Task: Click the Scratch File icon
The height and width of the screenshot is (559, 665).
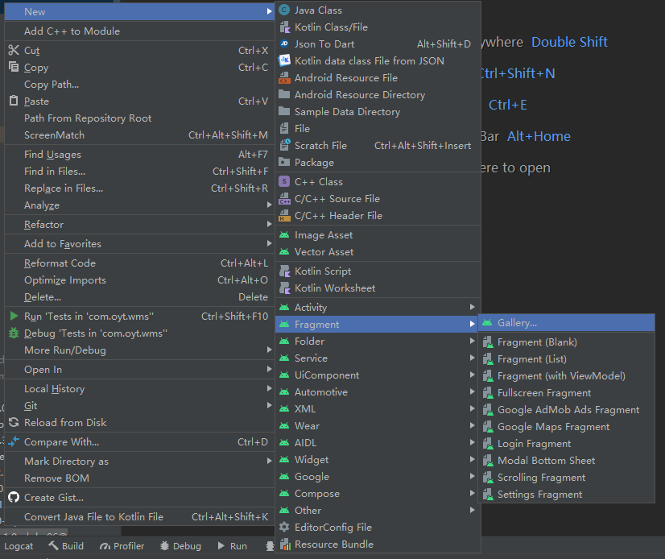Action: (284, 145)
